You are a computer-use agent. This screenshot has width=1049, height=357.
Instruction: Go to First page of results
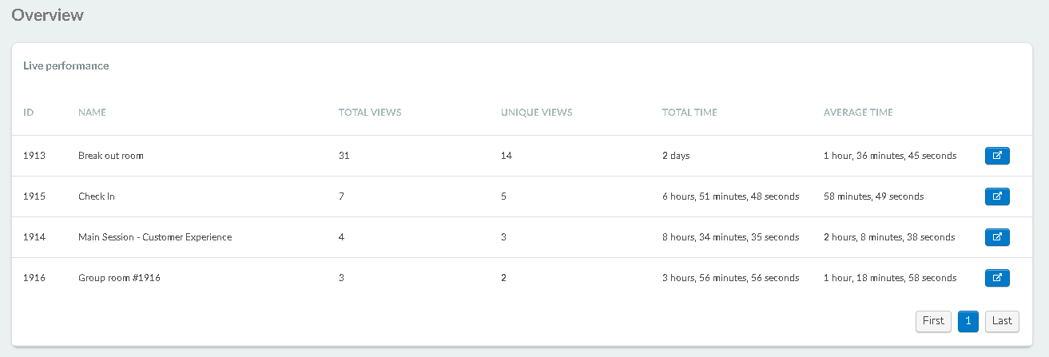click(x=933, y=321)
